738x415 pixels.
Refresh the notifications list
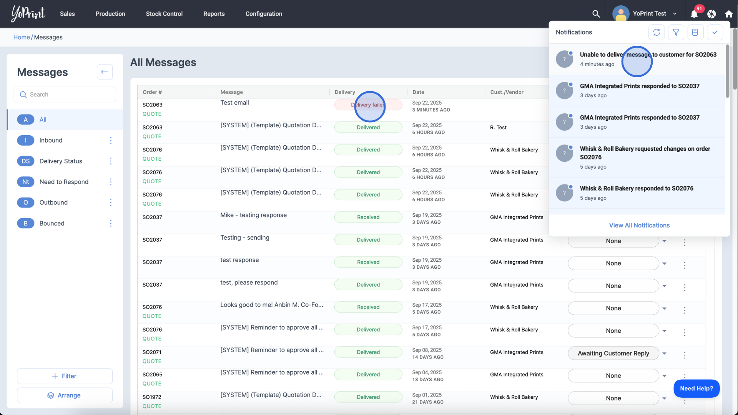pyautogui.click(x=657, y=32)
